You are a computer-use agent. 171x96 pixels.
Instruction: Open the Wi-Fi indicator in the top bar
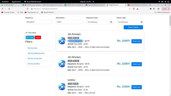159,2
